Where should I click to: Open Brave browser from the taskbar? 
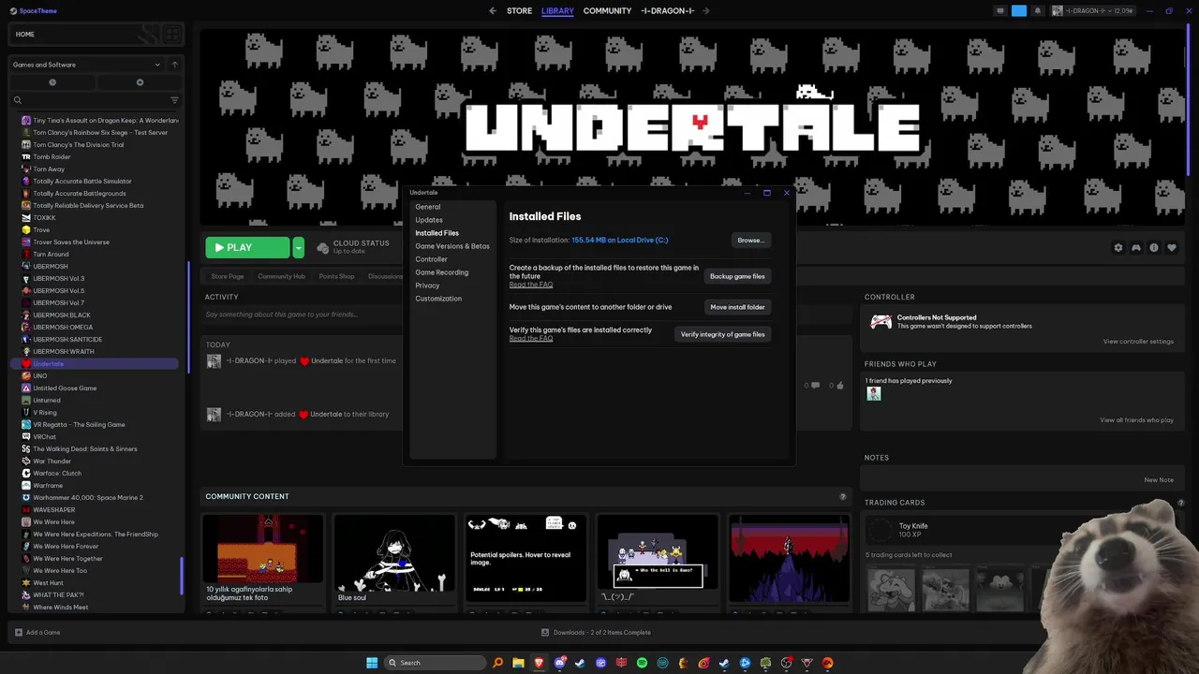(x=539, y=663)
